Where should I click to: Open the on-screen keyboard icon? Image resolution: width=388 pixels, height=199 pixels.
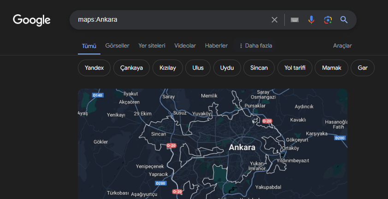(x=295, y=20)
